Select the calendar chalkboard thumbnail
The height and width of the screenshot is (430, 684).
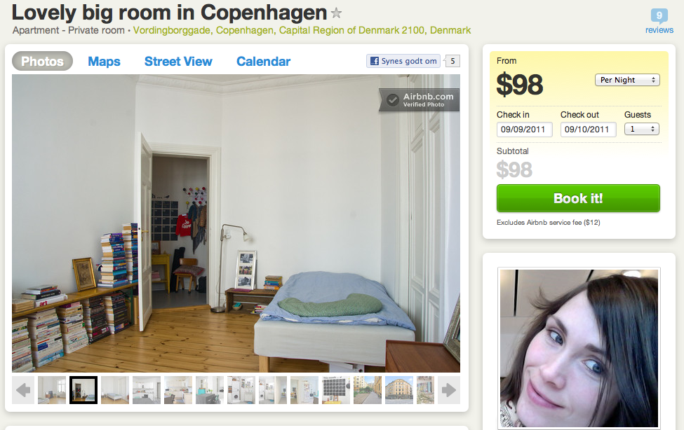pos(336,390)
